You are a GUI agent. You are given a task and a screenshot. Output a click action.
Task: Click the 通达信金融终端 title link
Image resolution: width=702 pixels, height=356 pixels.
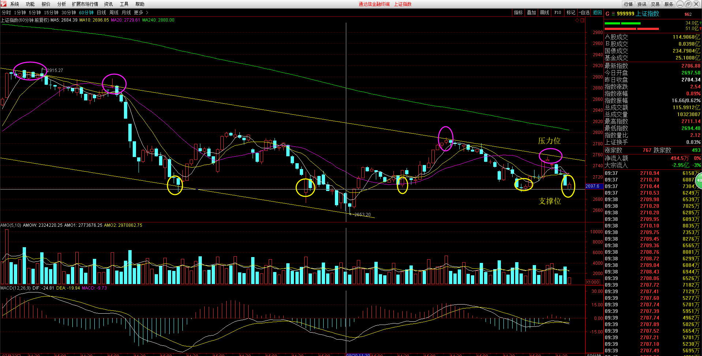(374, 4)
